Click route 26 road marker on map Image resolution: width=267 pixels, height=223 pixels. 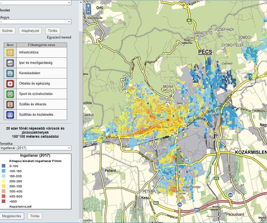coord(230,195)
